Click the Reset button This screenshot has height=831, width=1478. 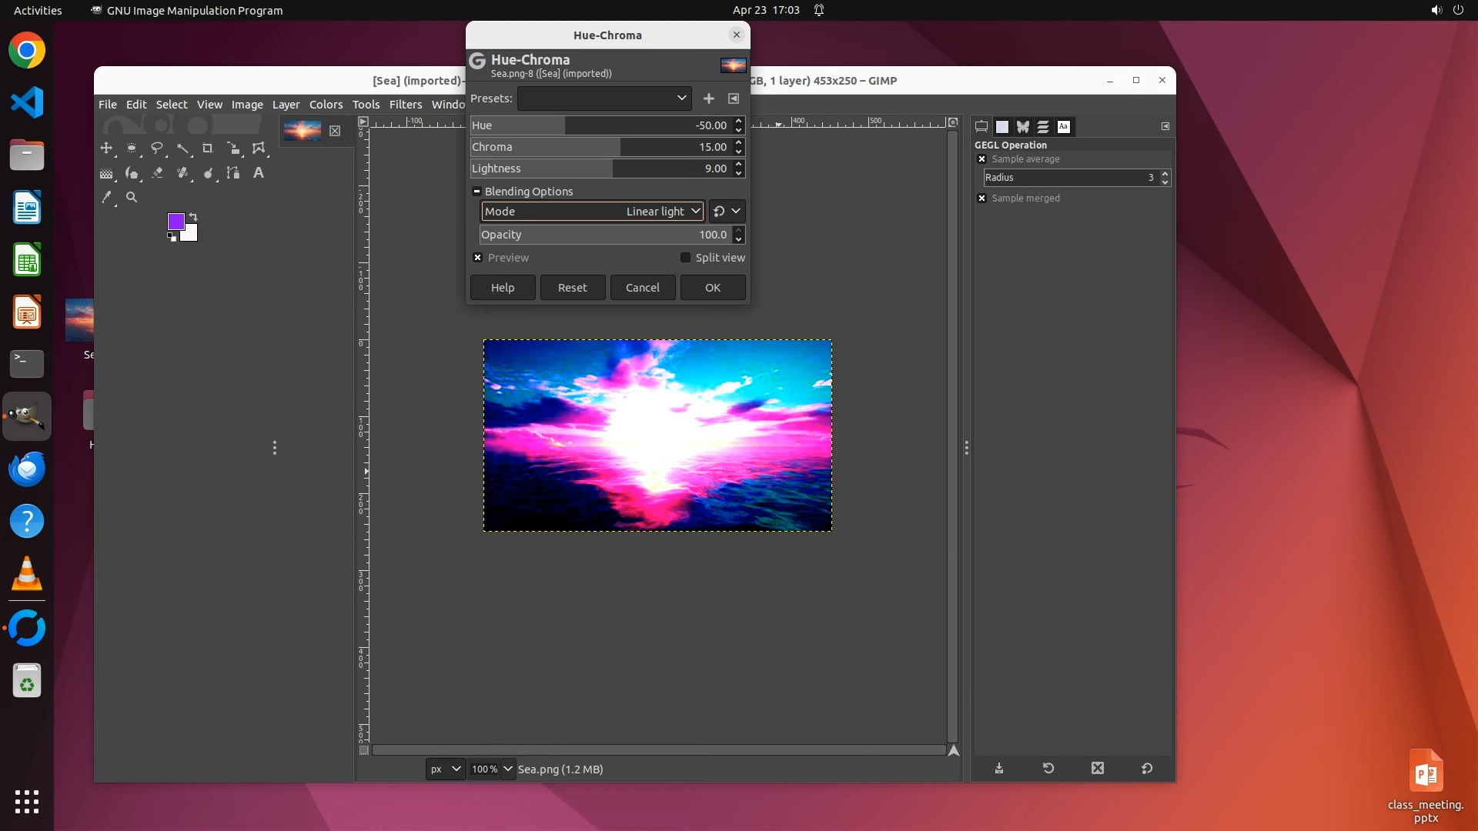point(572,288)
